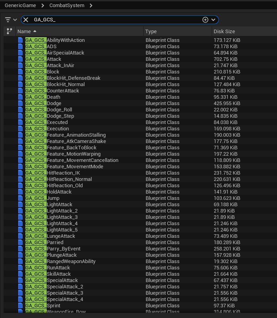Select the GA_GCS_LightAttack_4 asset name

[x=51, y=224]
